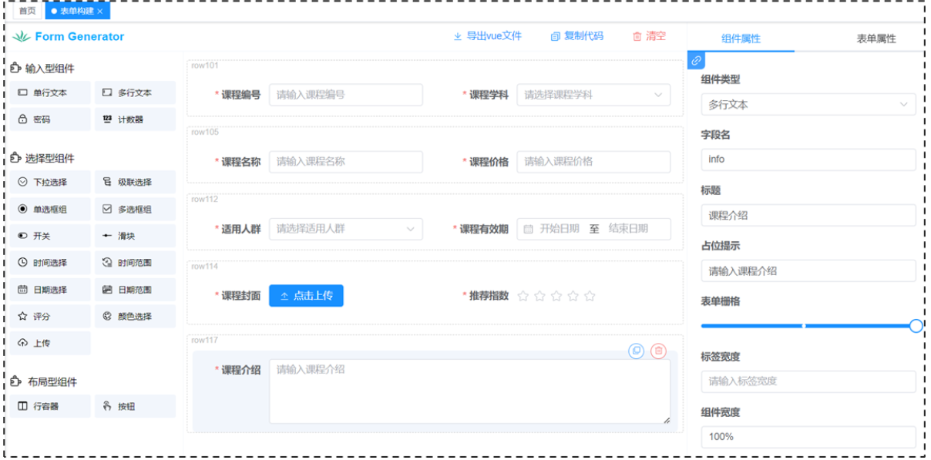Add the 按钮 button component
This screenshot has width=931, height=460.
click(x=134, y=406)
